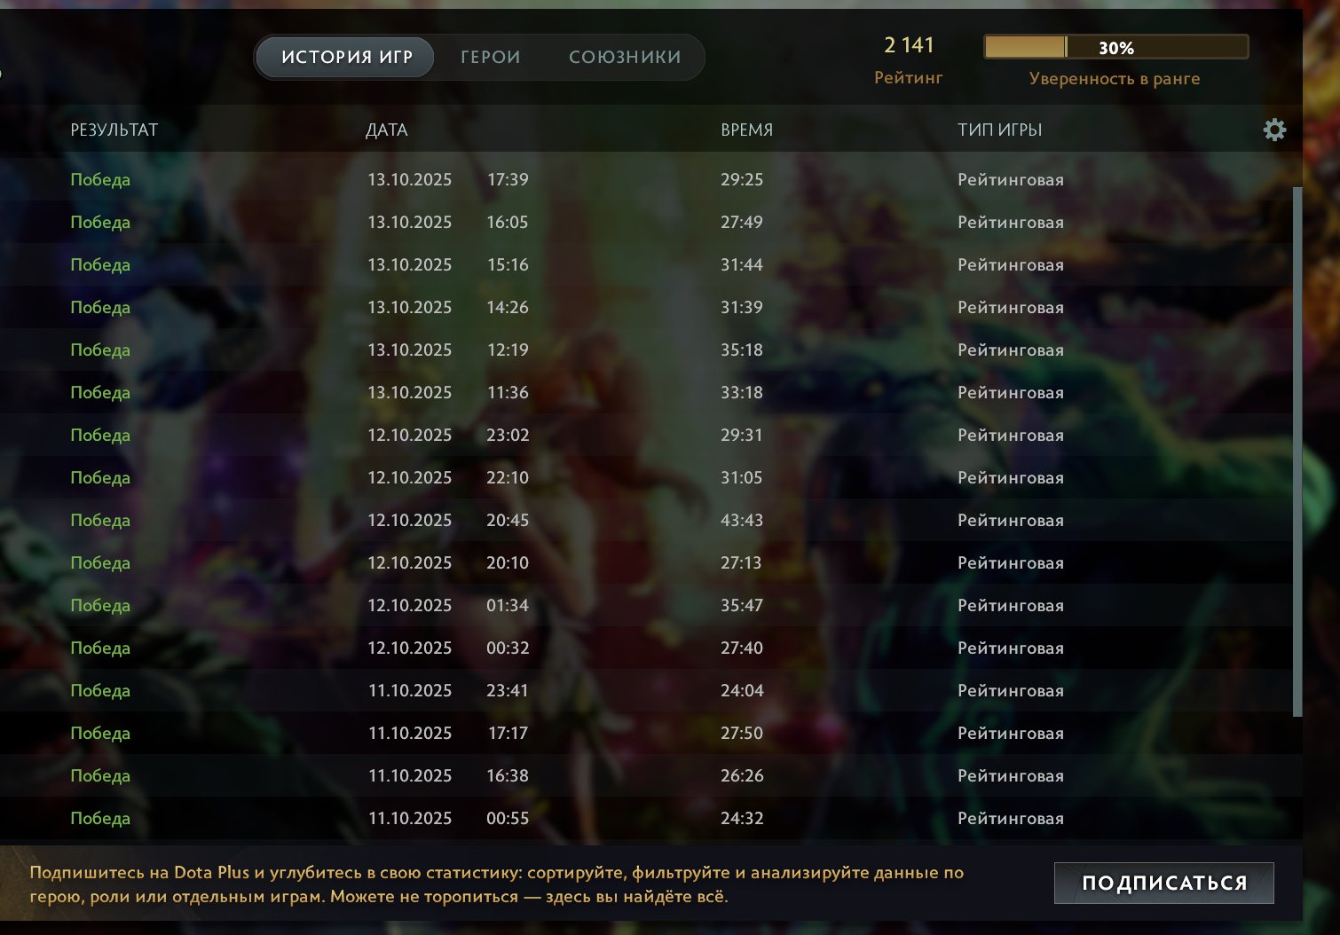Open the match lasting 43:43
Screen dimensions: 1340x935
646,520
